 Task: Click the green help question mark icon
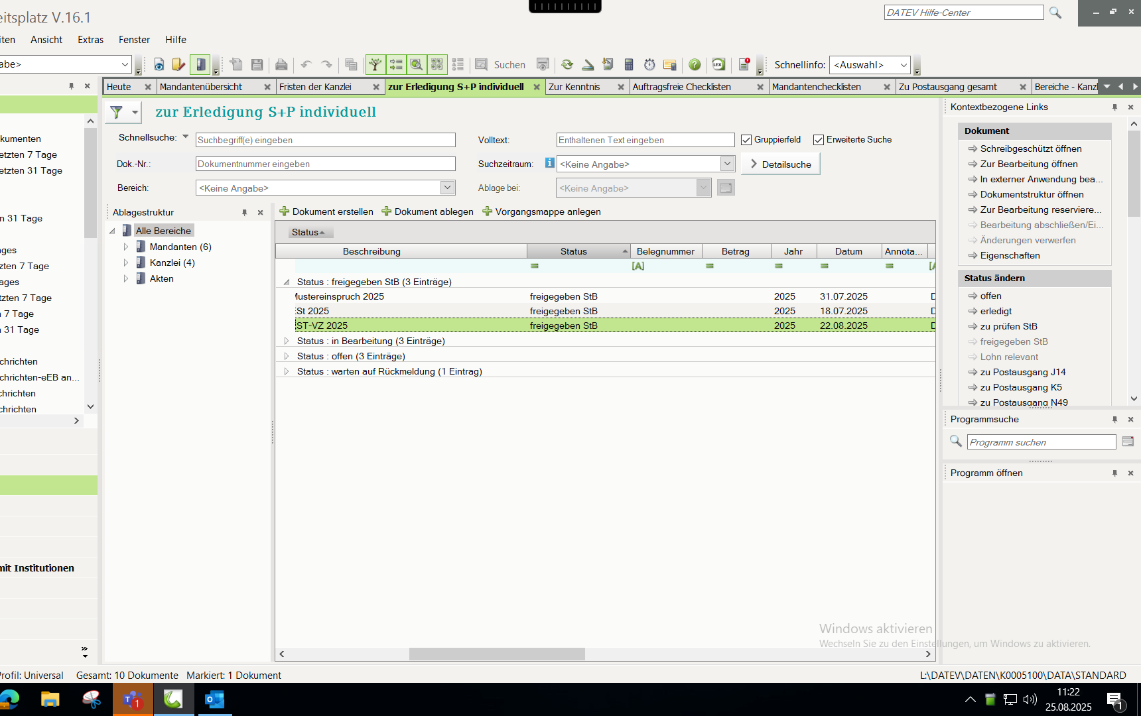click(x=695, y=64)
